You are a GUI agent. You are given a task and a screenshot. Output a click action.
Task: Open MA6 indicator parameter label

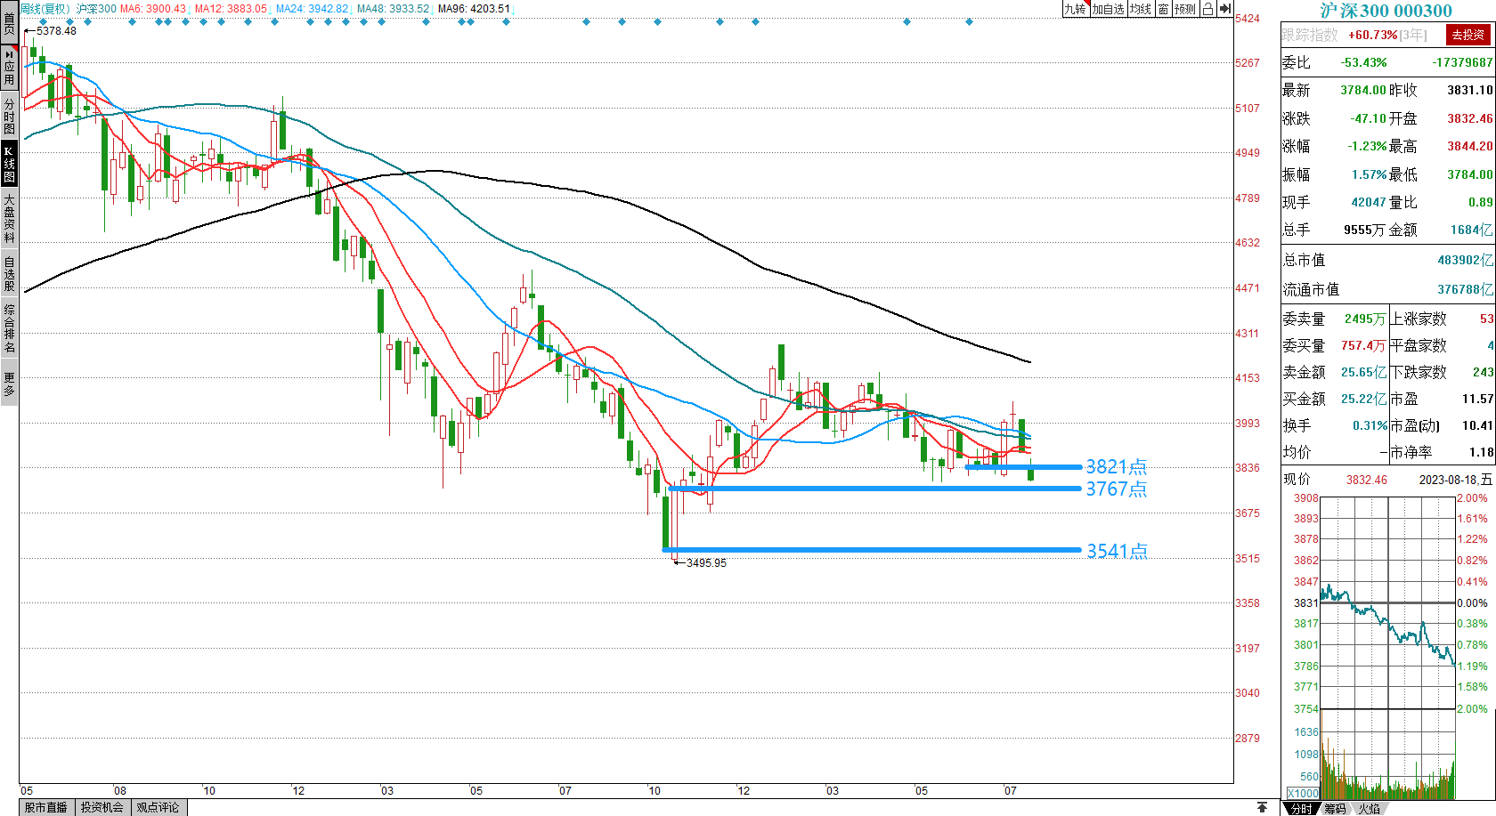(x=153, y=9)
